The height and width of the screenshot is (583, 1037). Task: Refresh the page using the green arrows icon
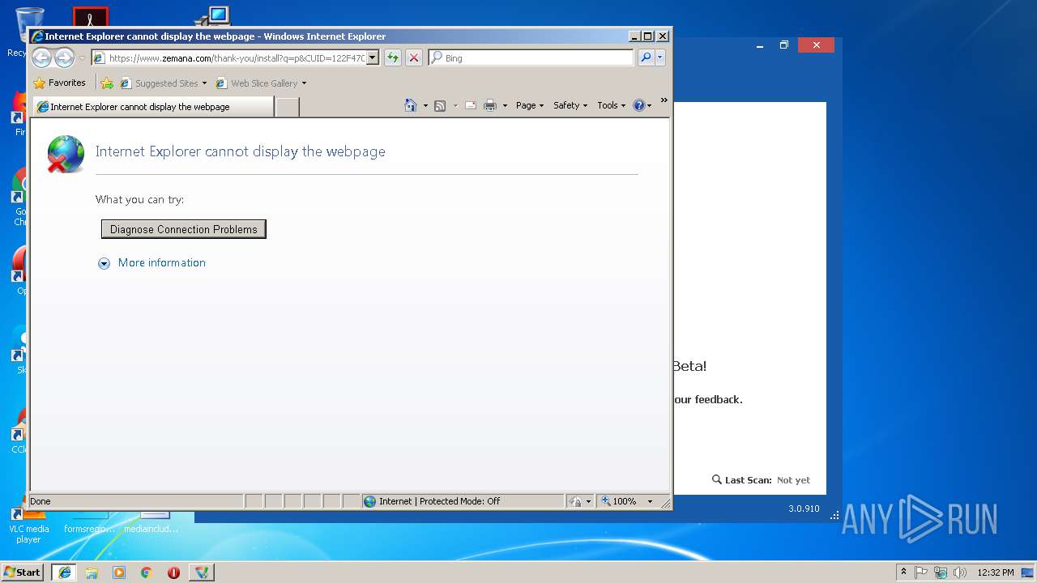tap(392, 57)
